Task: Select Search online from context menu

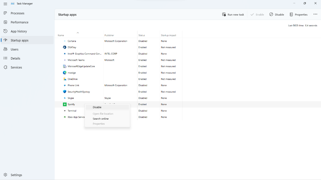Action: click(x=101, y=119)
